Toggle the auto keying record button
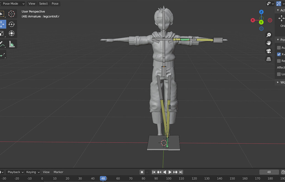Viewport: 285px width, 182px height. [x=142, y=172]
